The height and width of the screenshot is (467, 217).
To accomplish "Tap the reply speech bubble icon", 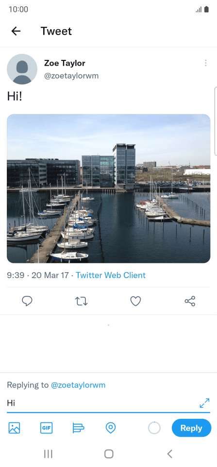I will pos(27,301).
